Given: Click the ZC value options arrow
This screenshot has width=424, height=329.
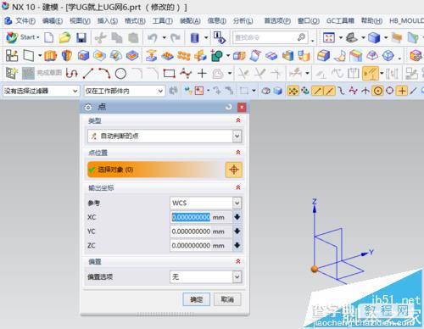Looking at the screenshot, I should [237, 245].
